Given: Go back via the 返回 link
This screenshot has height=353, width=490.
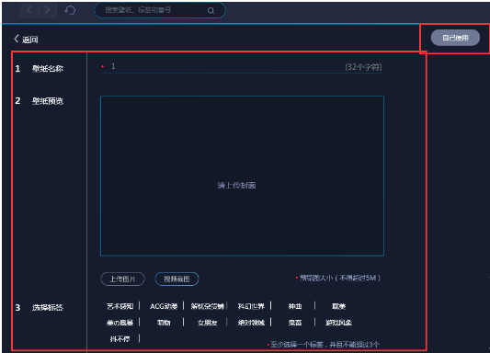Looking at the screenshot, I should (26, 40).
